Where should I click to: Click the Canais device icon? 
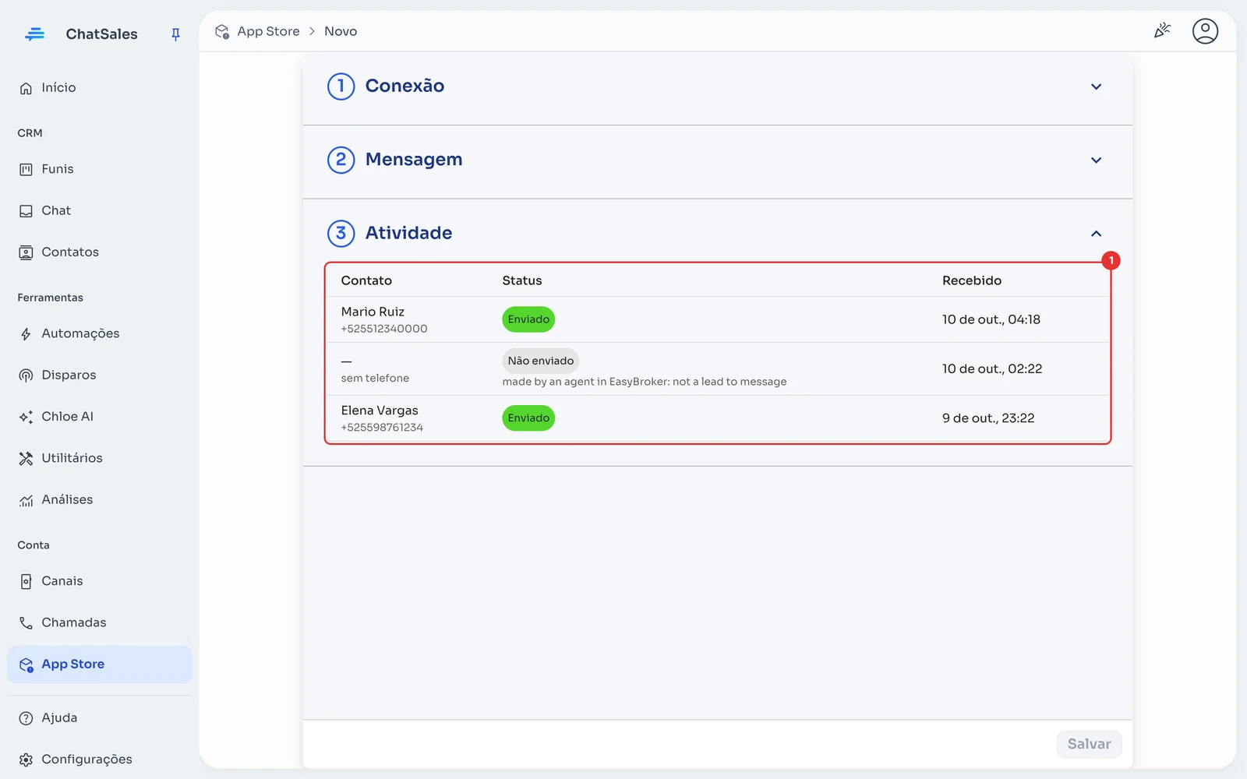point(26,581)
